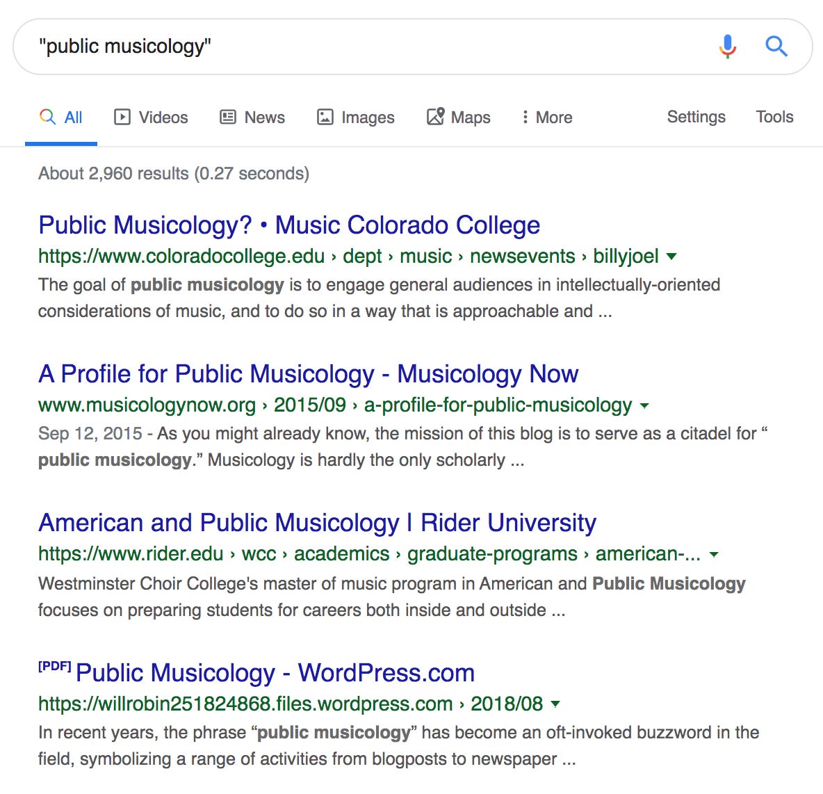Click the coloradocollege.edu breadcrumb URL
This screenshot has height=794, width=823.
[348, 257]
